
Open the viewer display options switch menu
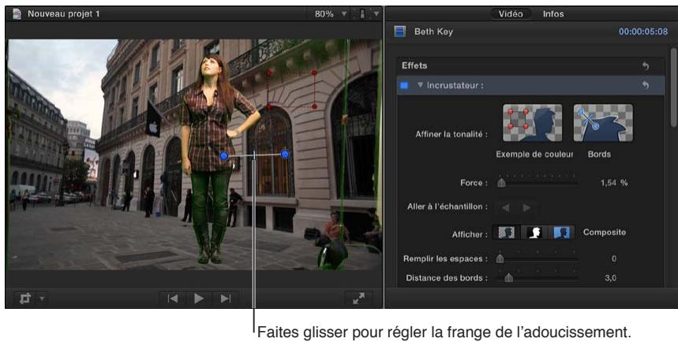(x=367, y=14)
